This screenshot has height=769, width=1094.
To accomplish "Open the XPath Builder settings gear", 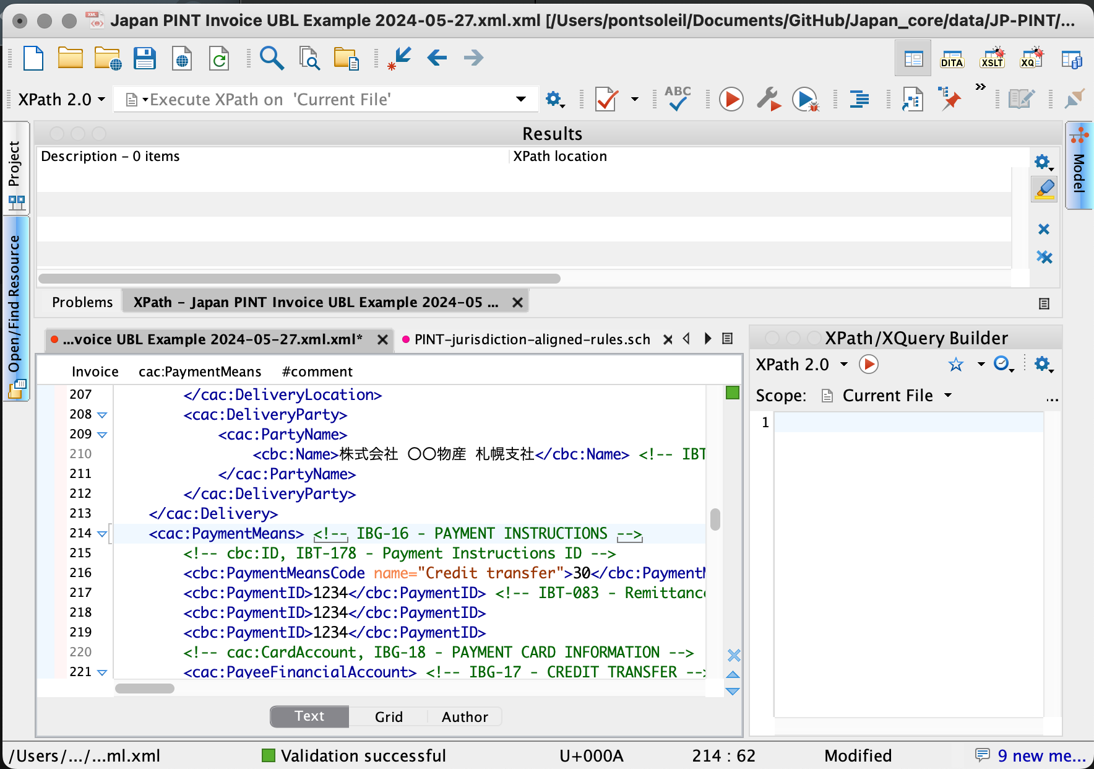I will (1043, 364).
